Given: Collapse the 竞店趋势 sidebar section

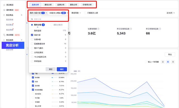Looking at the screenshot, I should (x=22, y=40).
